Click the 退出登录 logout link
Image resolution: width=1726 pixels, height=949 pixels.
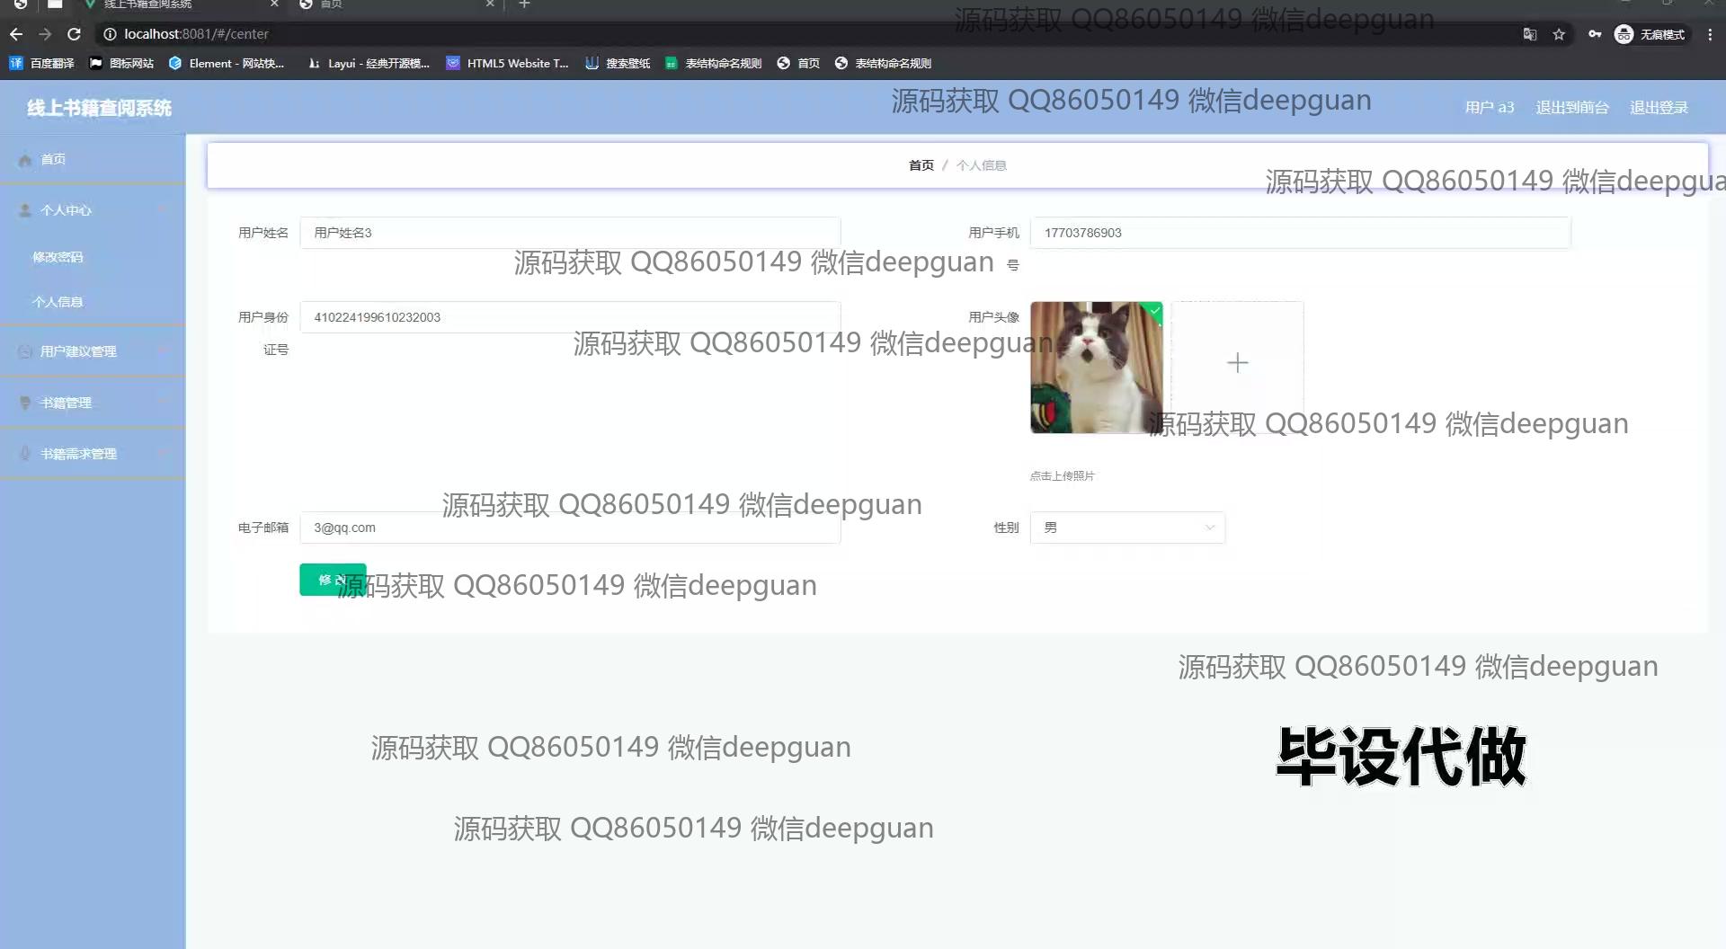[1659, 108]
